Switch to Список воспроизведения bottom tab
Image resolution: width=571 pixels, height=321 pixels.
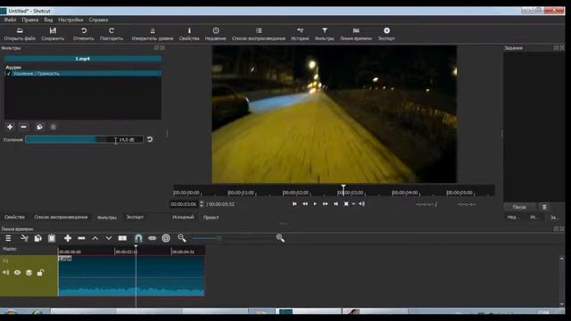click(x=61, y=217)
